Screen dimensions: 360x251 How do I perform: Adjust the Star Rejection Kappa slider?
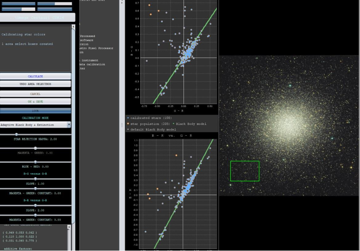point(16,135)
